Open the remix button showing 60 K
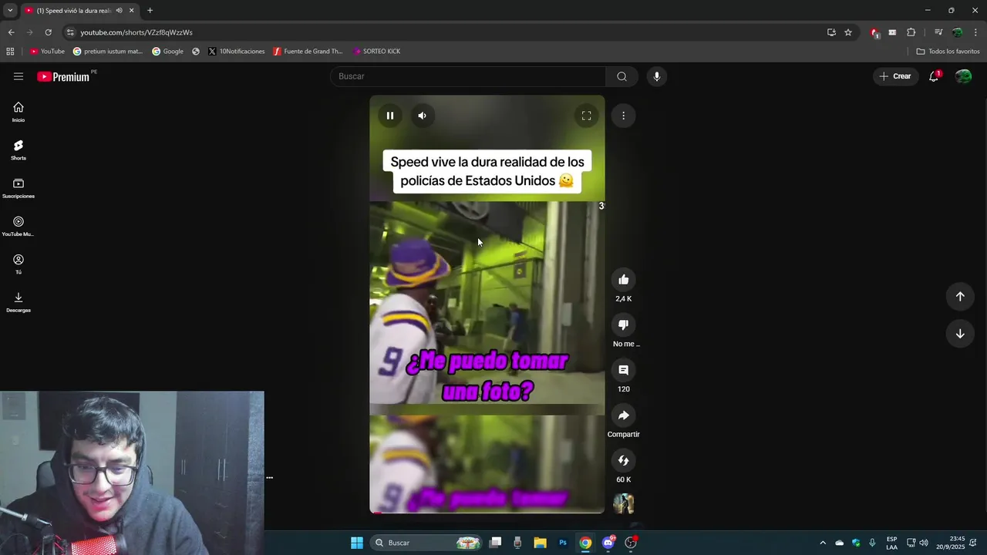The image size is (987, 555). [x=624, y=460]
